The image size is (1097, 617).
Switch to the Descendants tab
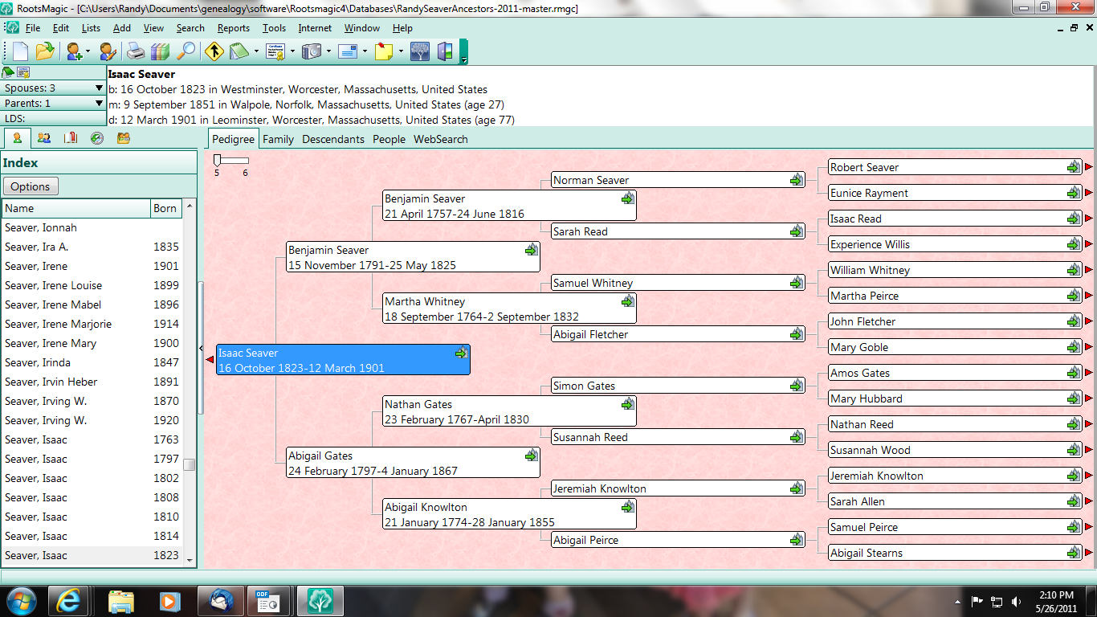[332, 139]
